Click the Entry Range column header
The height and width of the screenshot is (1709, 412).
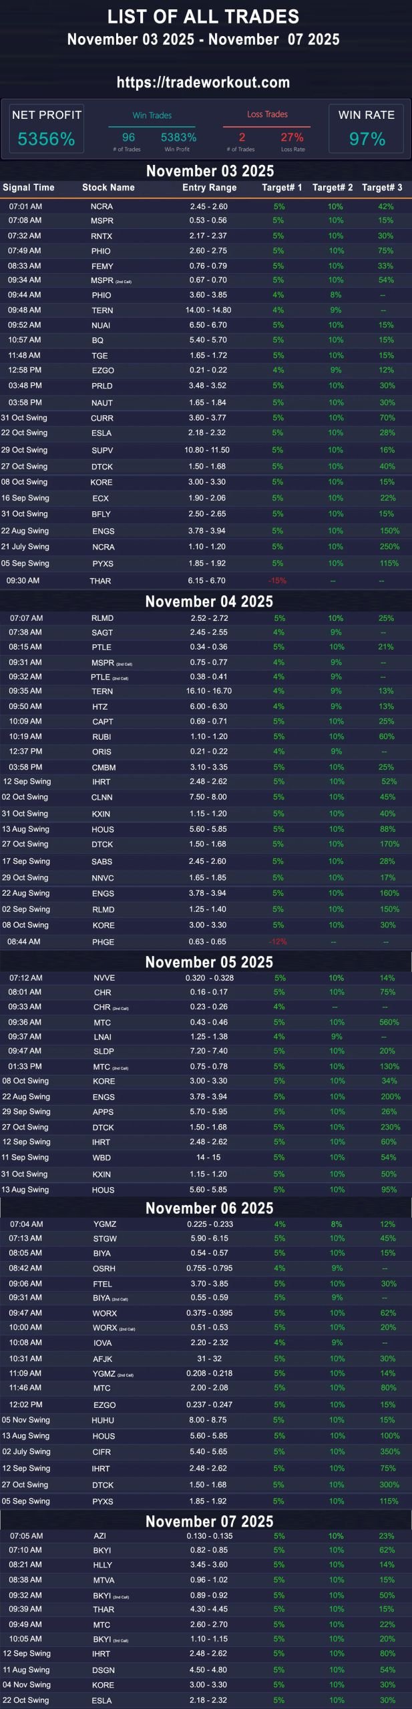pyautogui.click(x=209, y=188)
